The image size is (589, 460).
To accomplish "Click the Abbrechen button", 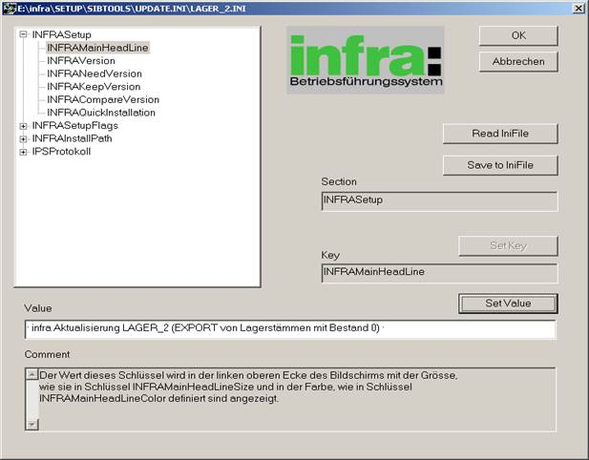I will click(x=518, y=61).
